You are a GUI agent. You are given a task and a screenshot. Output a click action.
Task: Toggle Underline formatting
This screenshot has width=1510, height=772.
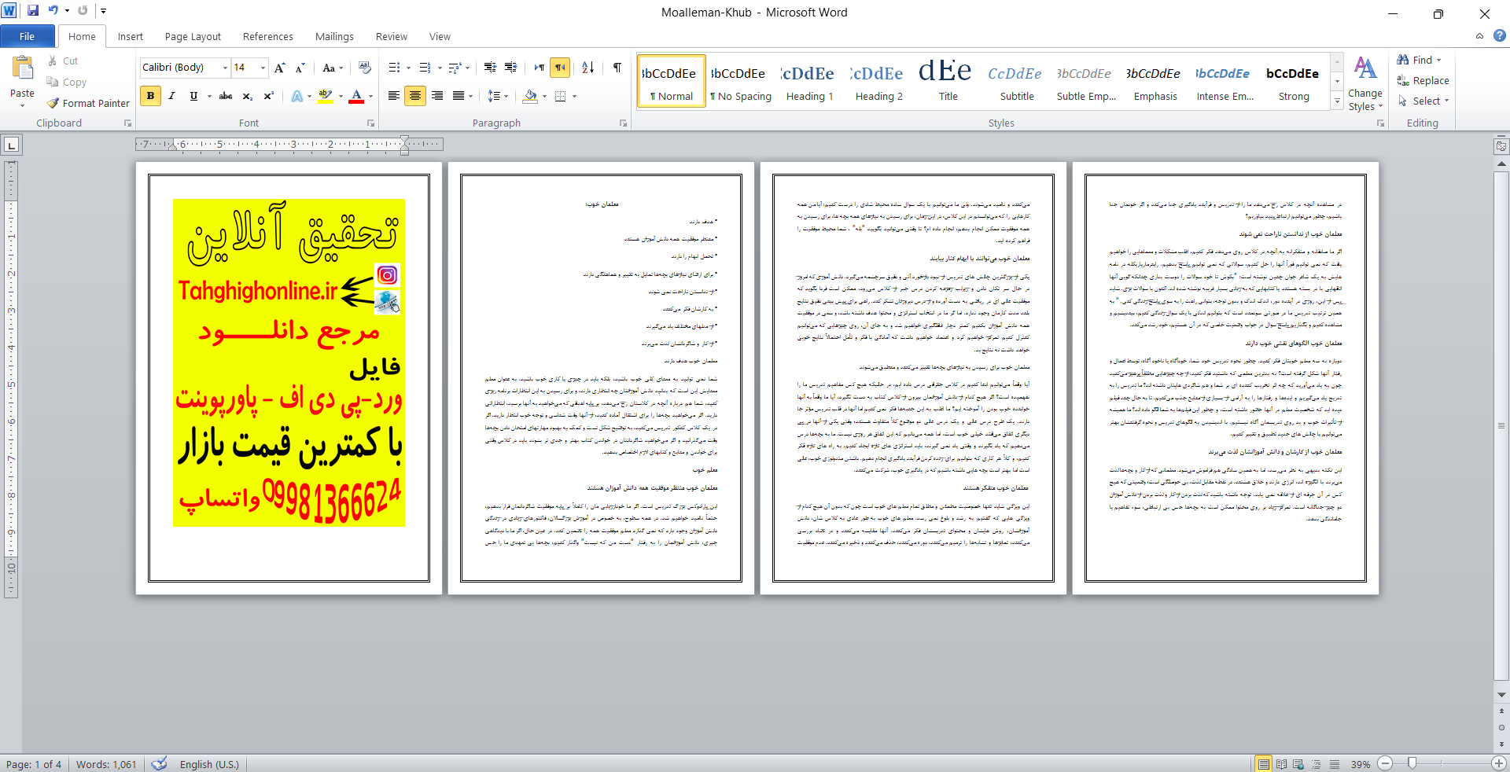click(193, 96)
